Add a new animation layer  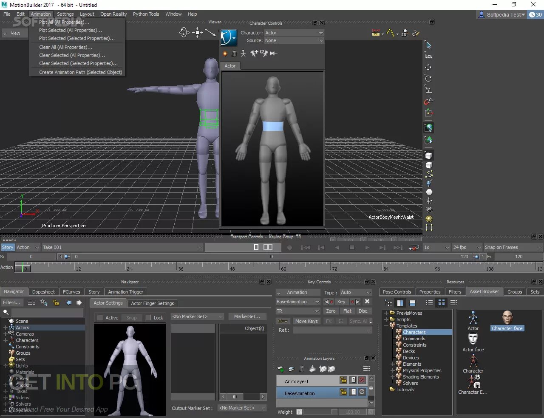pyautogui.click(x=280, y=369)
